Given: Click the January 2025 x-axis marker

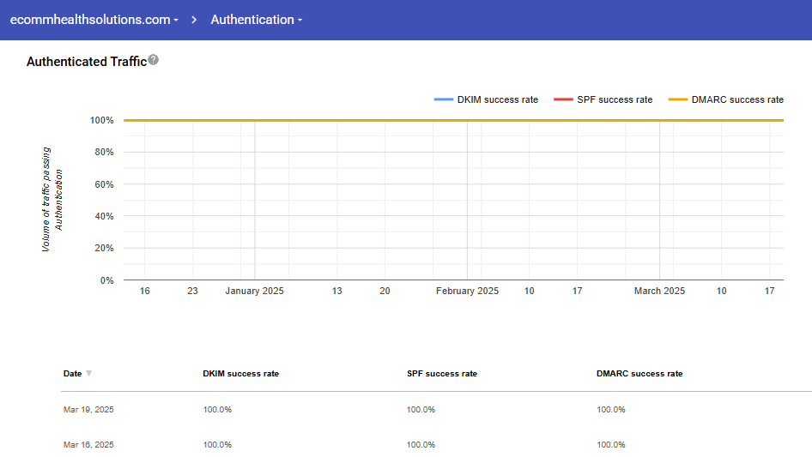Looking at the screenshot, I should point(254,292).
